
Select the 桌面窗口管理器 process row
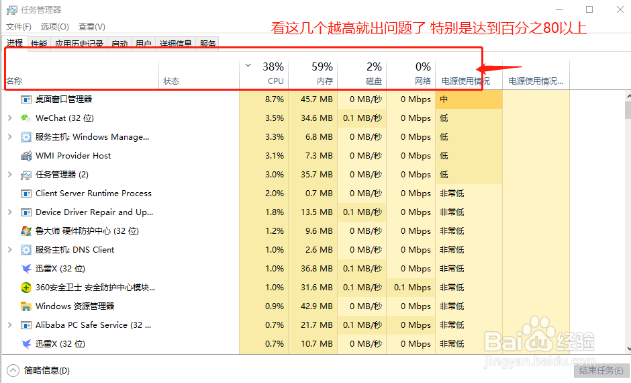click(286, 99)
